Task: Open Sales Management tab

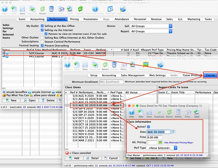Action: pos(133,75)
